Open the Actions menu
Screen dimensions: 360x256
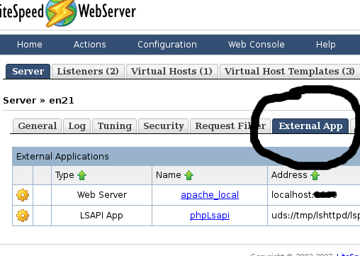[x=90, y=45]
